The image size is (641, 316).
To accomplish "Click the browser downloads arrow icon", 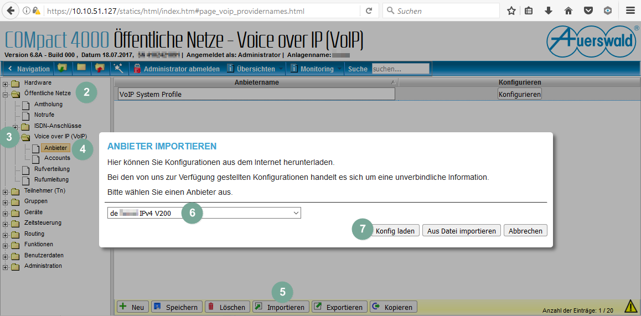I will pyautogui.click(x=548, y=11).
